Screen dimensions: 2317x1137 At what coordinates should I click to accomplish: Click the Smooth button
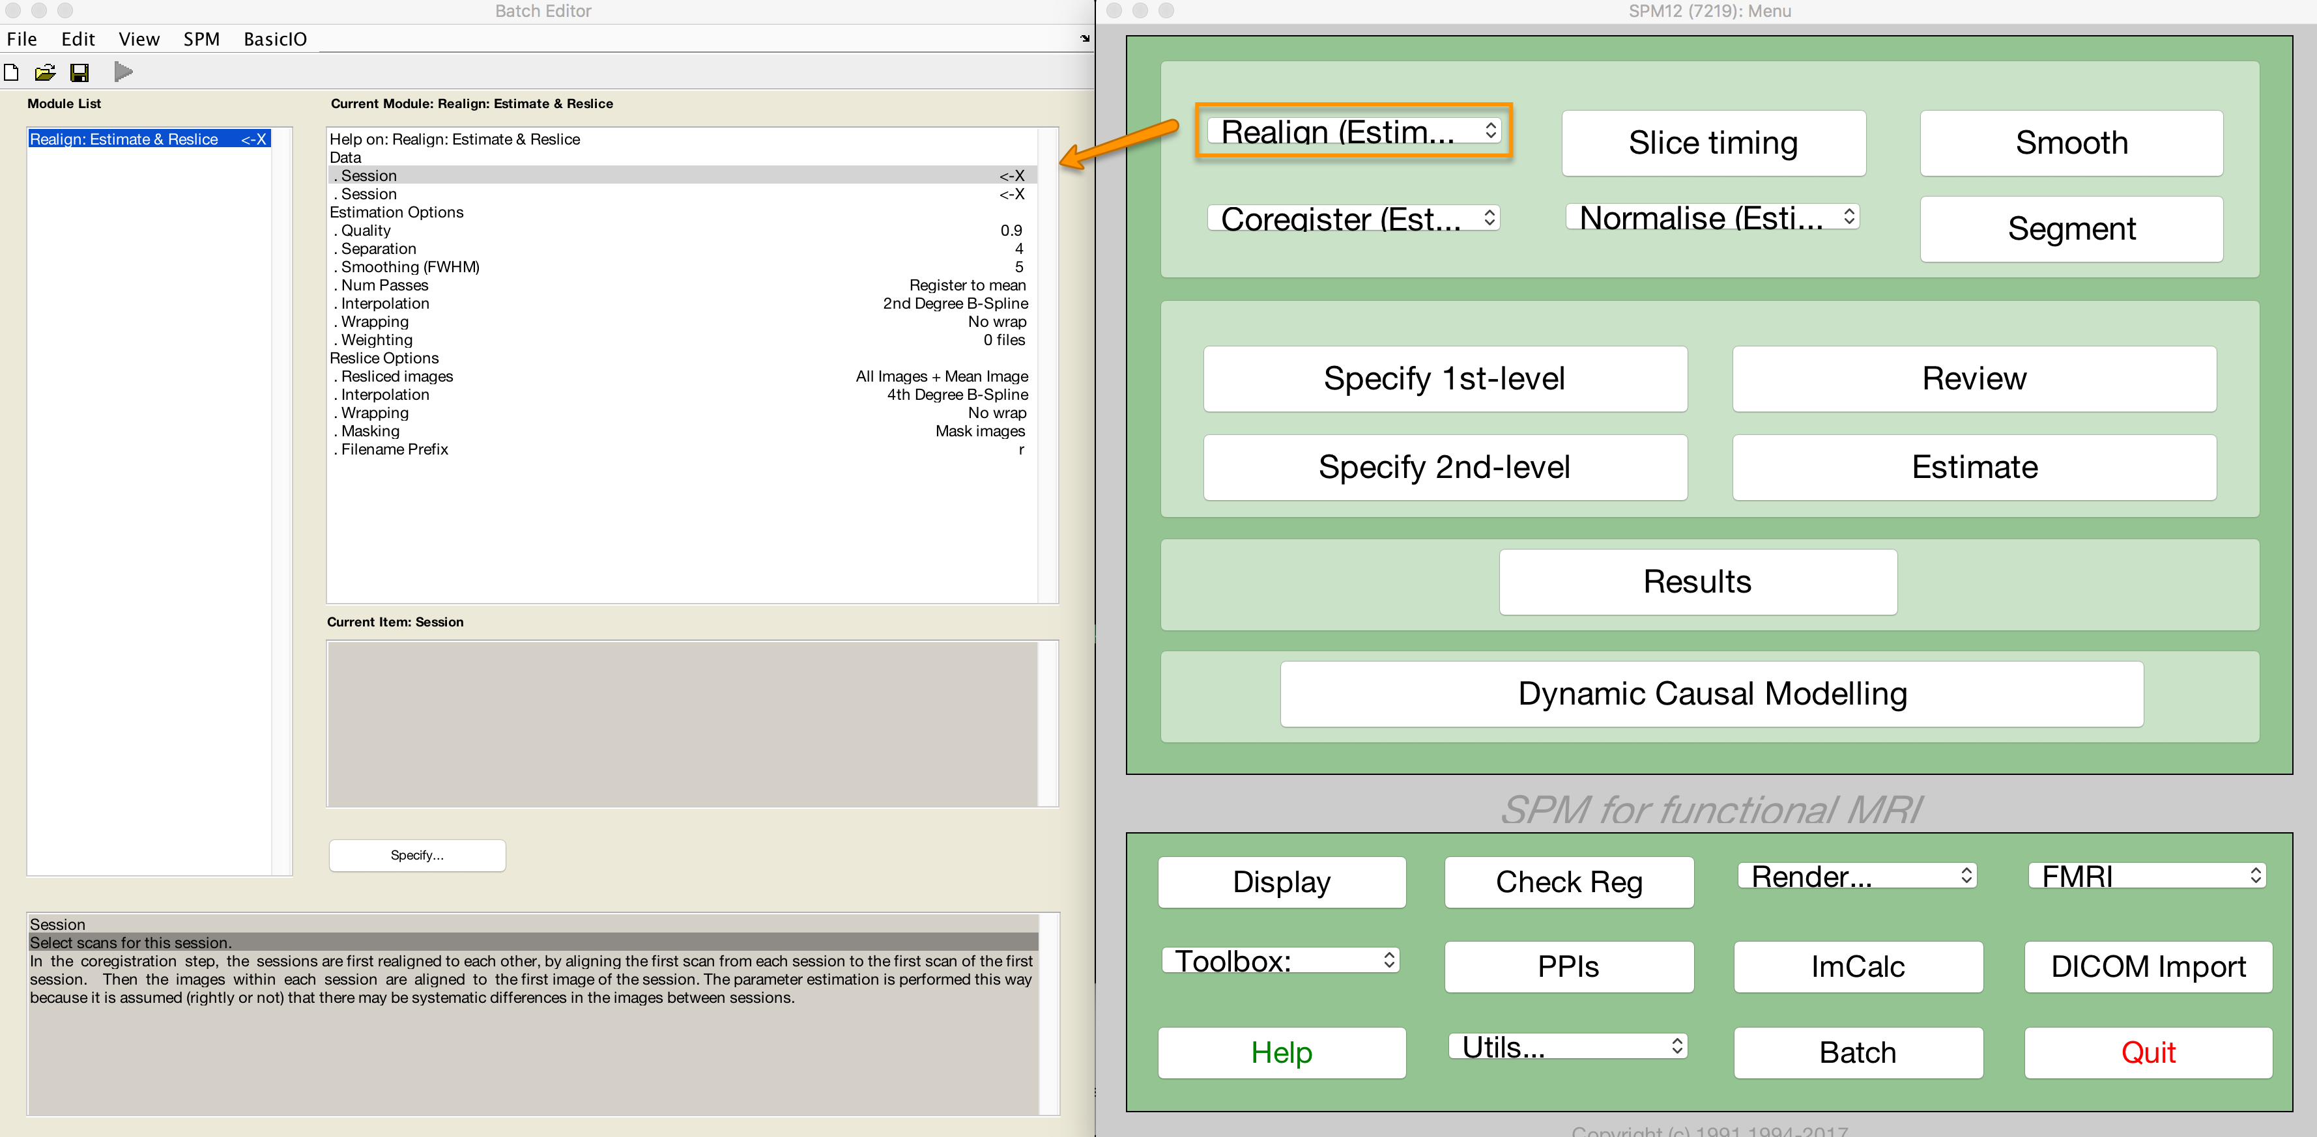click(x=2071, y=143)
